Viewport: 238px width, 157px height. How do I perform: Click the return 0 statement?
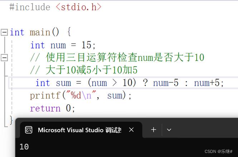[52, 108]
